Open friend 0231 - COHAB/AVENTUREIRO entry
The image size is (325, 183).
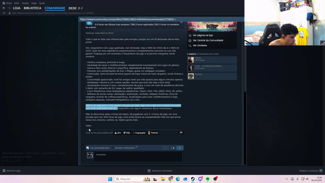coord(212,68)
